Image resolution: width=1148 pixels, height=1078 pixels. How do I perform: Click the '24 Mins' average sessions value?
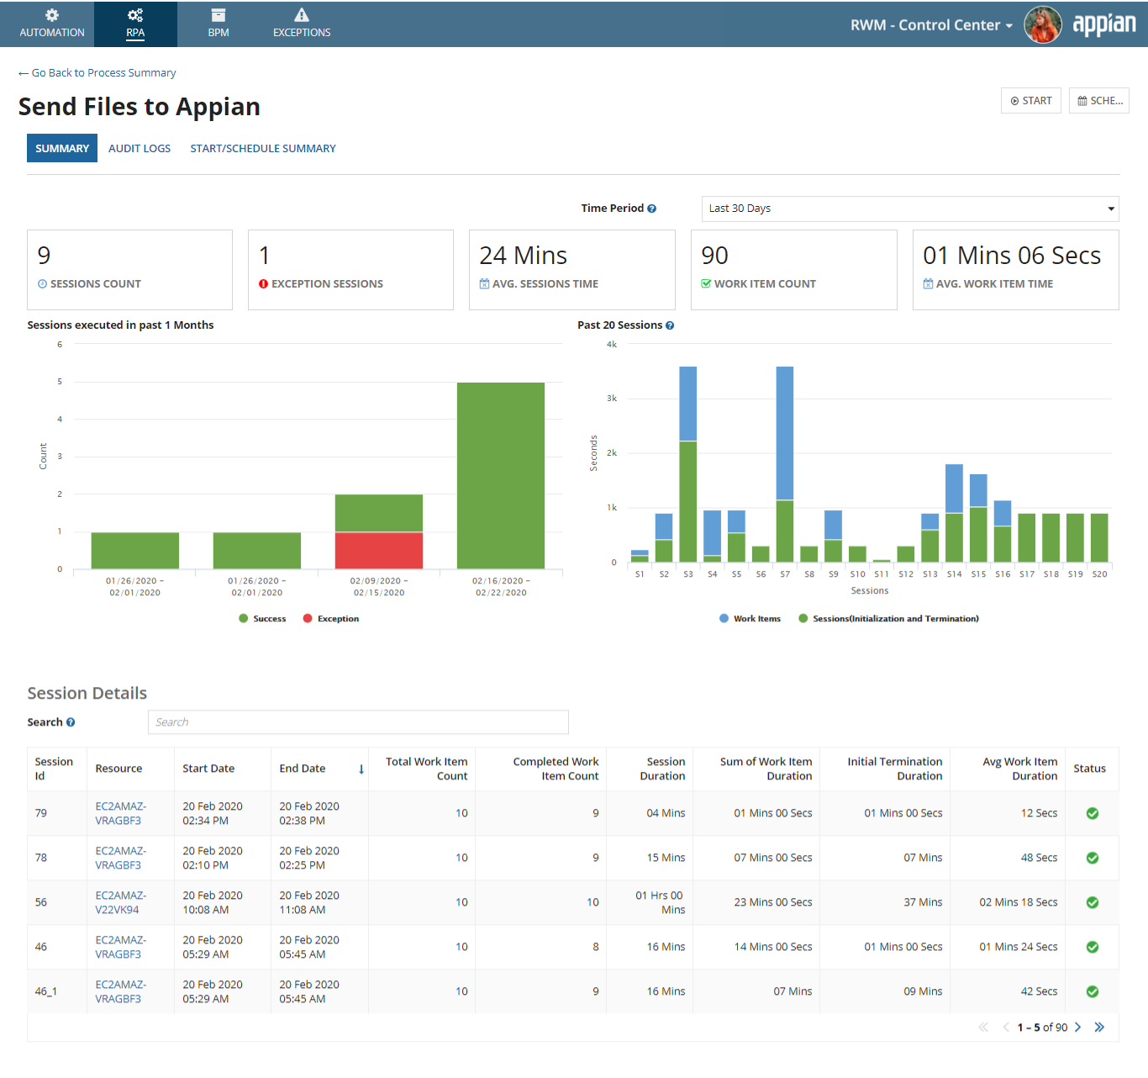[523, 256]
